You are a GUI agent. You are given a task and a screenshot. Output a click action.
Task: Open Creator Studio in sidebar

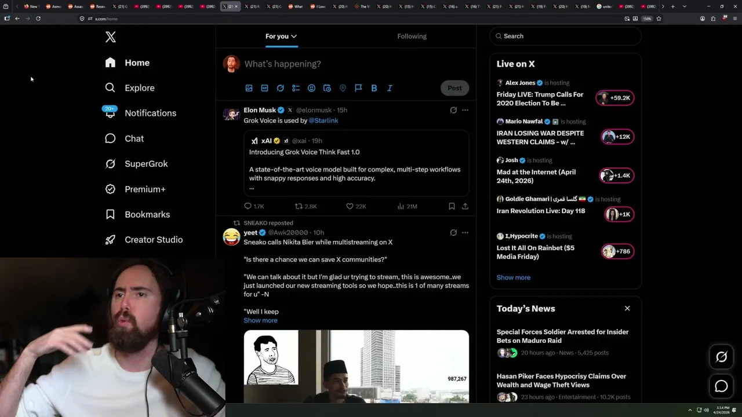[144, 240]
